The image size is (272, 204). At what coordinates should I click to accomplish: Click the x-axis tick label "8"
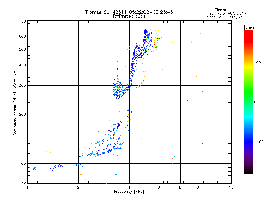coord(180,187)
